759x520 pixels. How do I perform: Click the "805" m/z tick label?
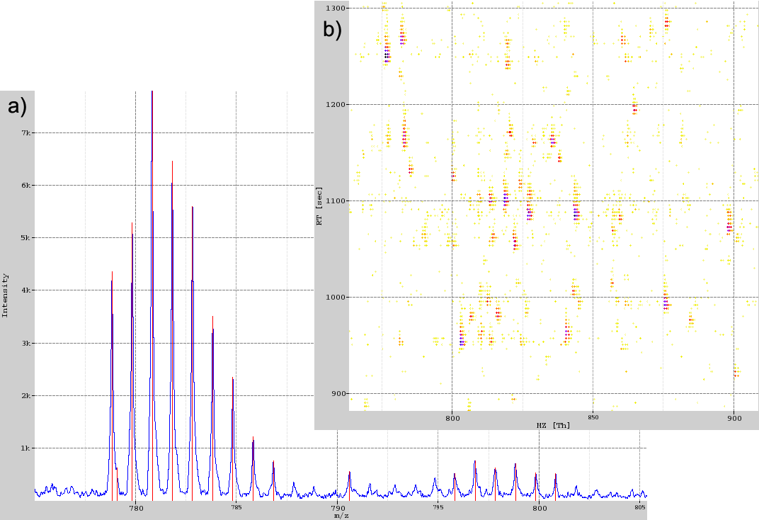pos(640,508)
